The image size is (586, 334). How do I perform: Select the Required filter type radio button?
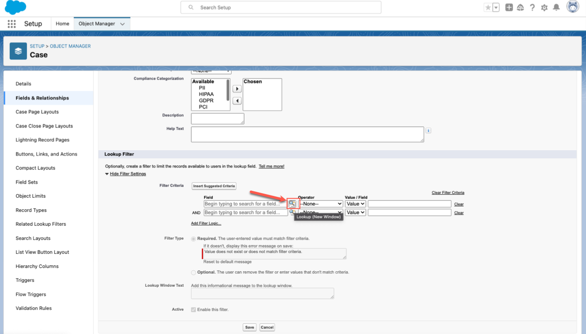tap(193, 239)
